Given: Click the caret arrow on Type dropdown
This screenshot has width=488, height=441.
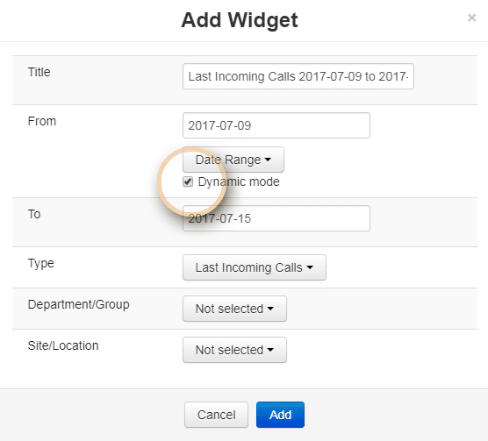Looking at the screenshot, I should pyautogui.click(x=310, y=267).
